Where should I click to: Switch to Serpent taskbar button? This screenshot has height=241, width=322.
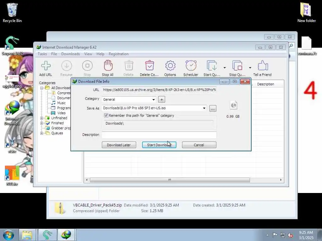pyautogui.click(x=47, y=235)
